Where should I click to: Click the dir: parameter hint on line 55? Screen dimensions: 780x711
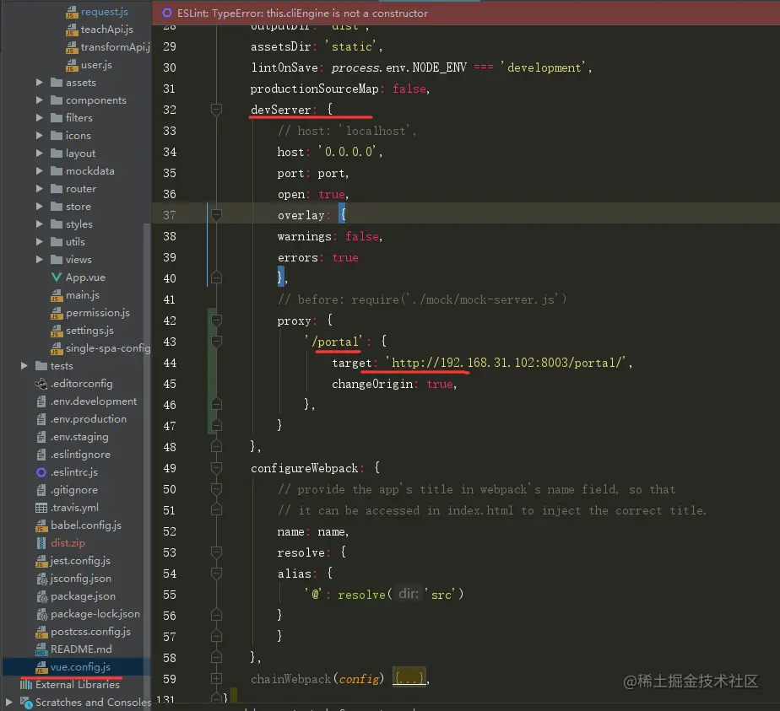click(409, 594)
